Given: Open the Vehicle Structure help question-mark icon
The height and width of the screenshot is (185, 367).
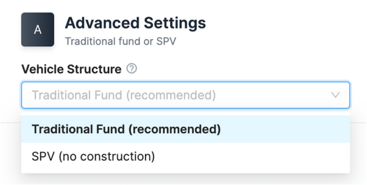Looking at the screenshot, I should click(132, 69).
